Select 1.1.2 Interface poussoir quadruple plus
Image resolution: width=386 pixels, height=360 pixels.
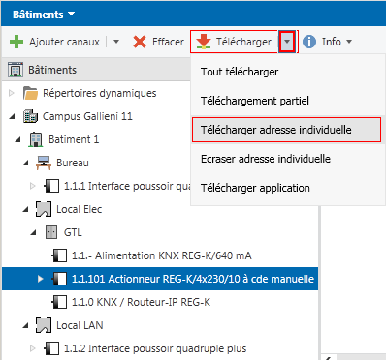tap(160, 348)
